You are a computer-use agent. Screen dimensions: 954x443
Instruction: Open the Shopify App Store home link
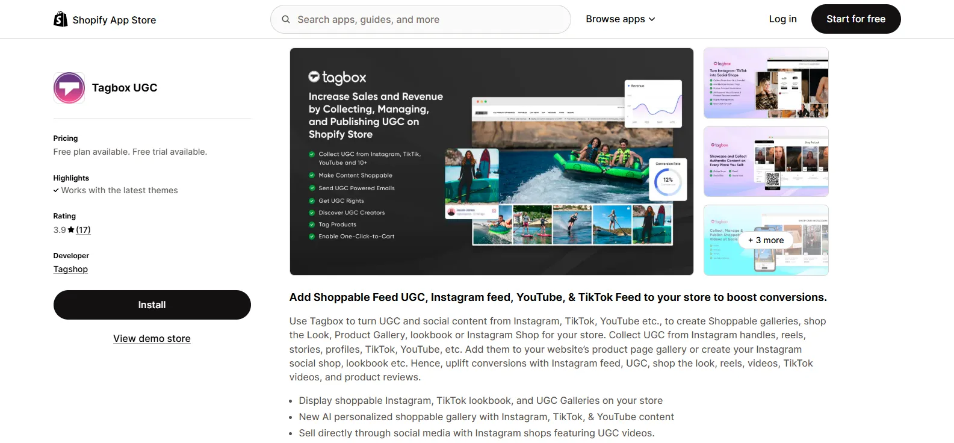(105, 19)
